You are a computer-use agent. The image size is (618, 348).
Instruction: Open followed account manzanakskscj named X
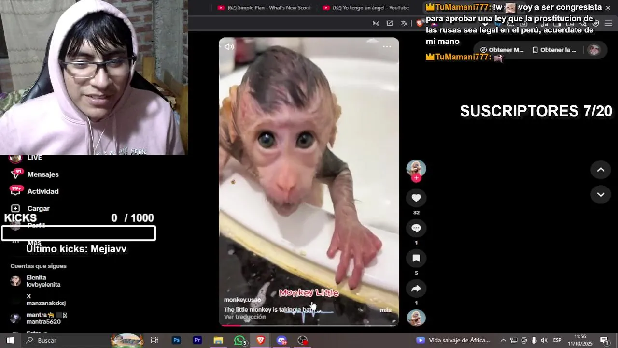[46, 300]
